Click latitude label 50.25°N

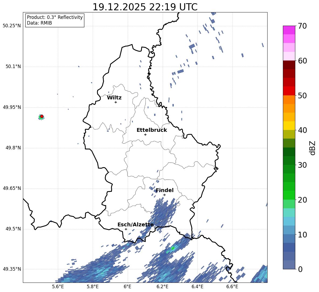pos(12,26)
